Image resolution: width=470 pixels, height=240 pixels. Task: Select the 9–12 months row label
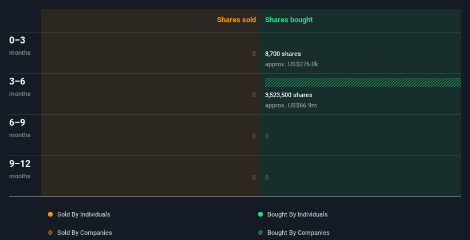[x=19, y=169]
